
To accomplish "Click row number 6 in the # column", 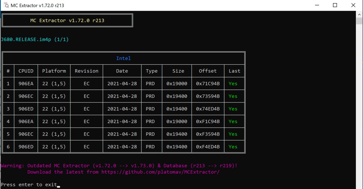I will (8, 147).
